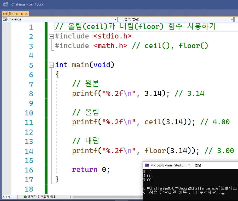Collapse the main function on line 5
This screenshot has height=201, width=238.
coord(51,65)
